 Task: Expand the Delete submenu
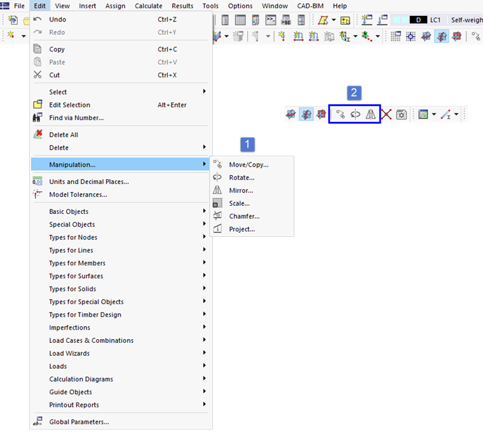121,147
